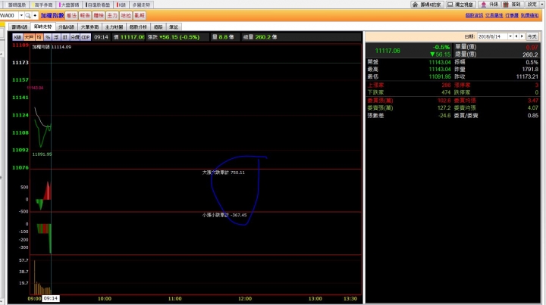Toggle the K線 chart mode button
Screen dimensions: 546x305
(x=17, y=37)
